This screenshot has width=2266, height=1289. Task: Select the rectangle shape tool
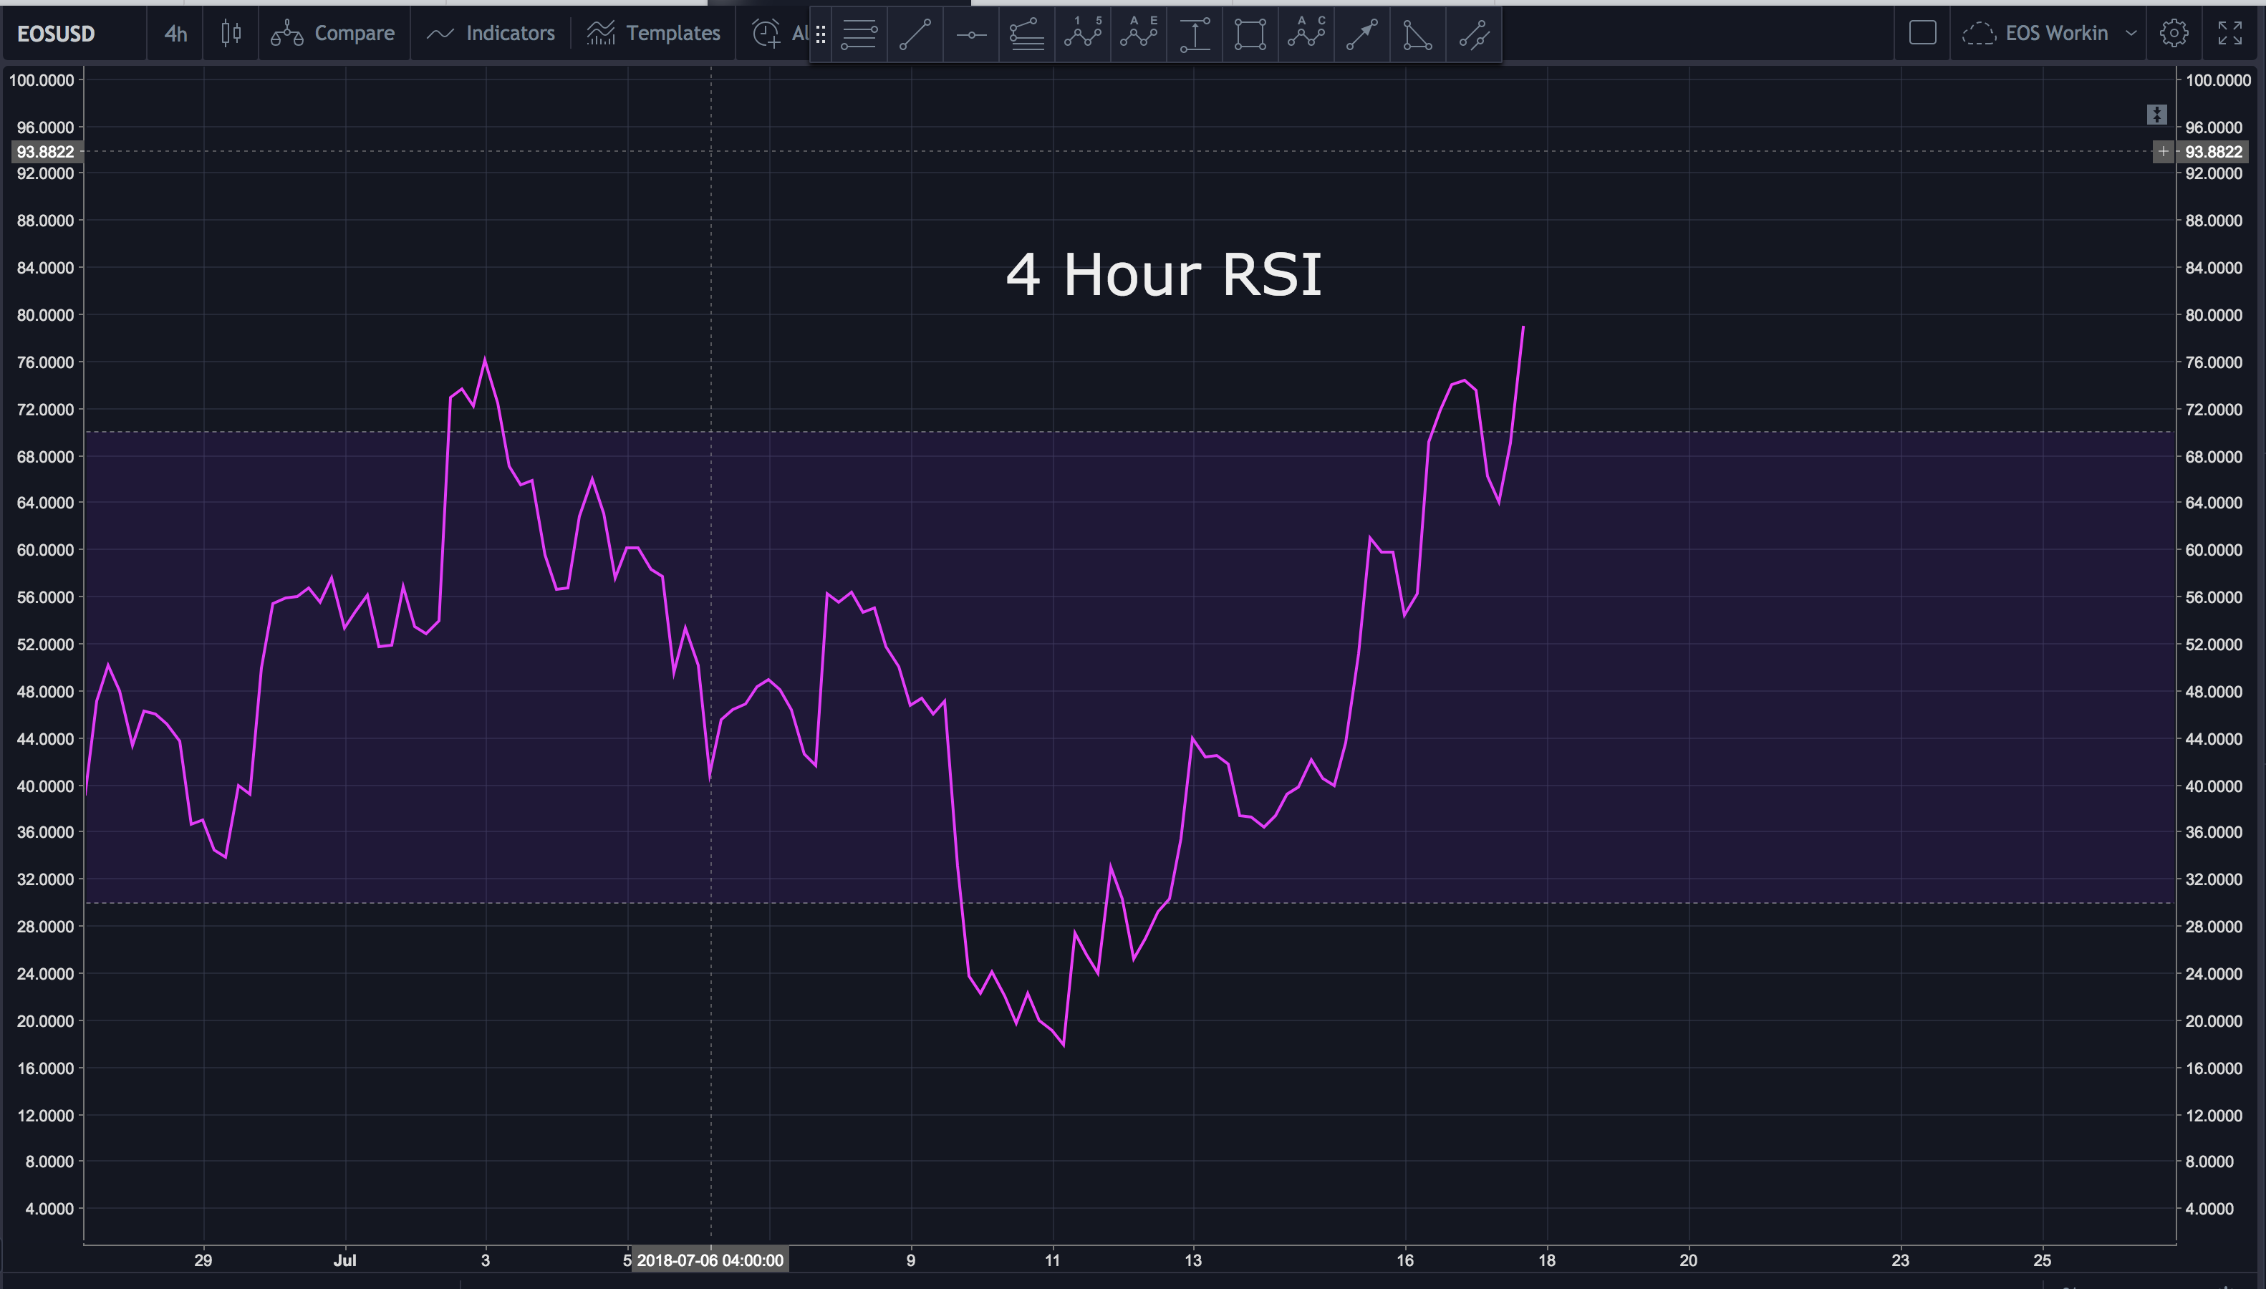pos(1250,34)
